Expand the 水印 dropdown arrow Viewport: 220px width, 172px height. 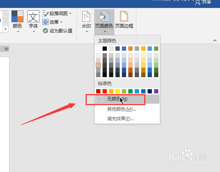(x=87, y=32)
